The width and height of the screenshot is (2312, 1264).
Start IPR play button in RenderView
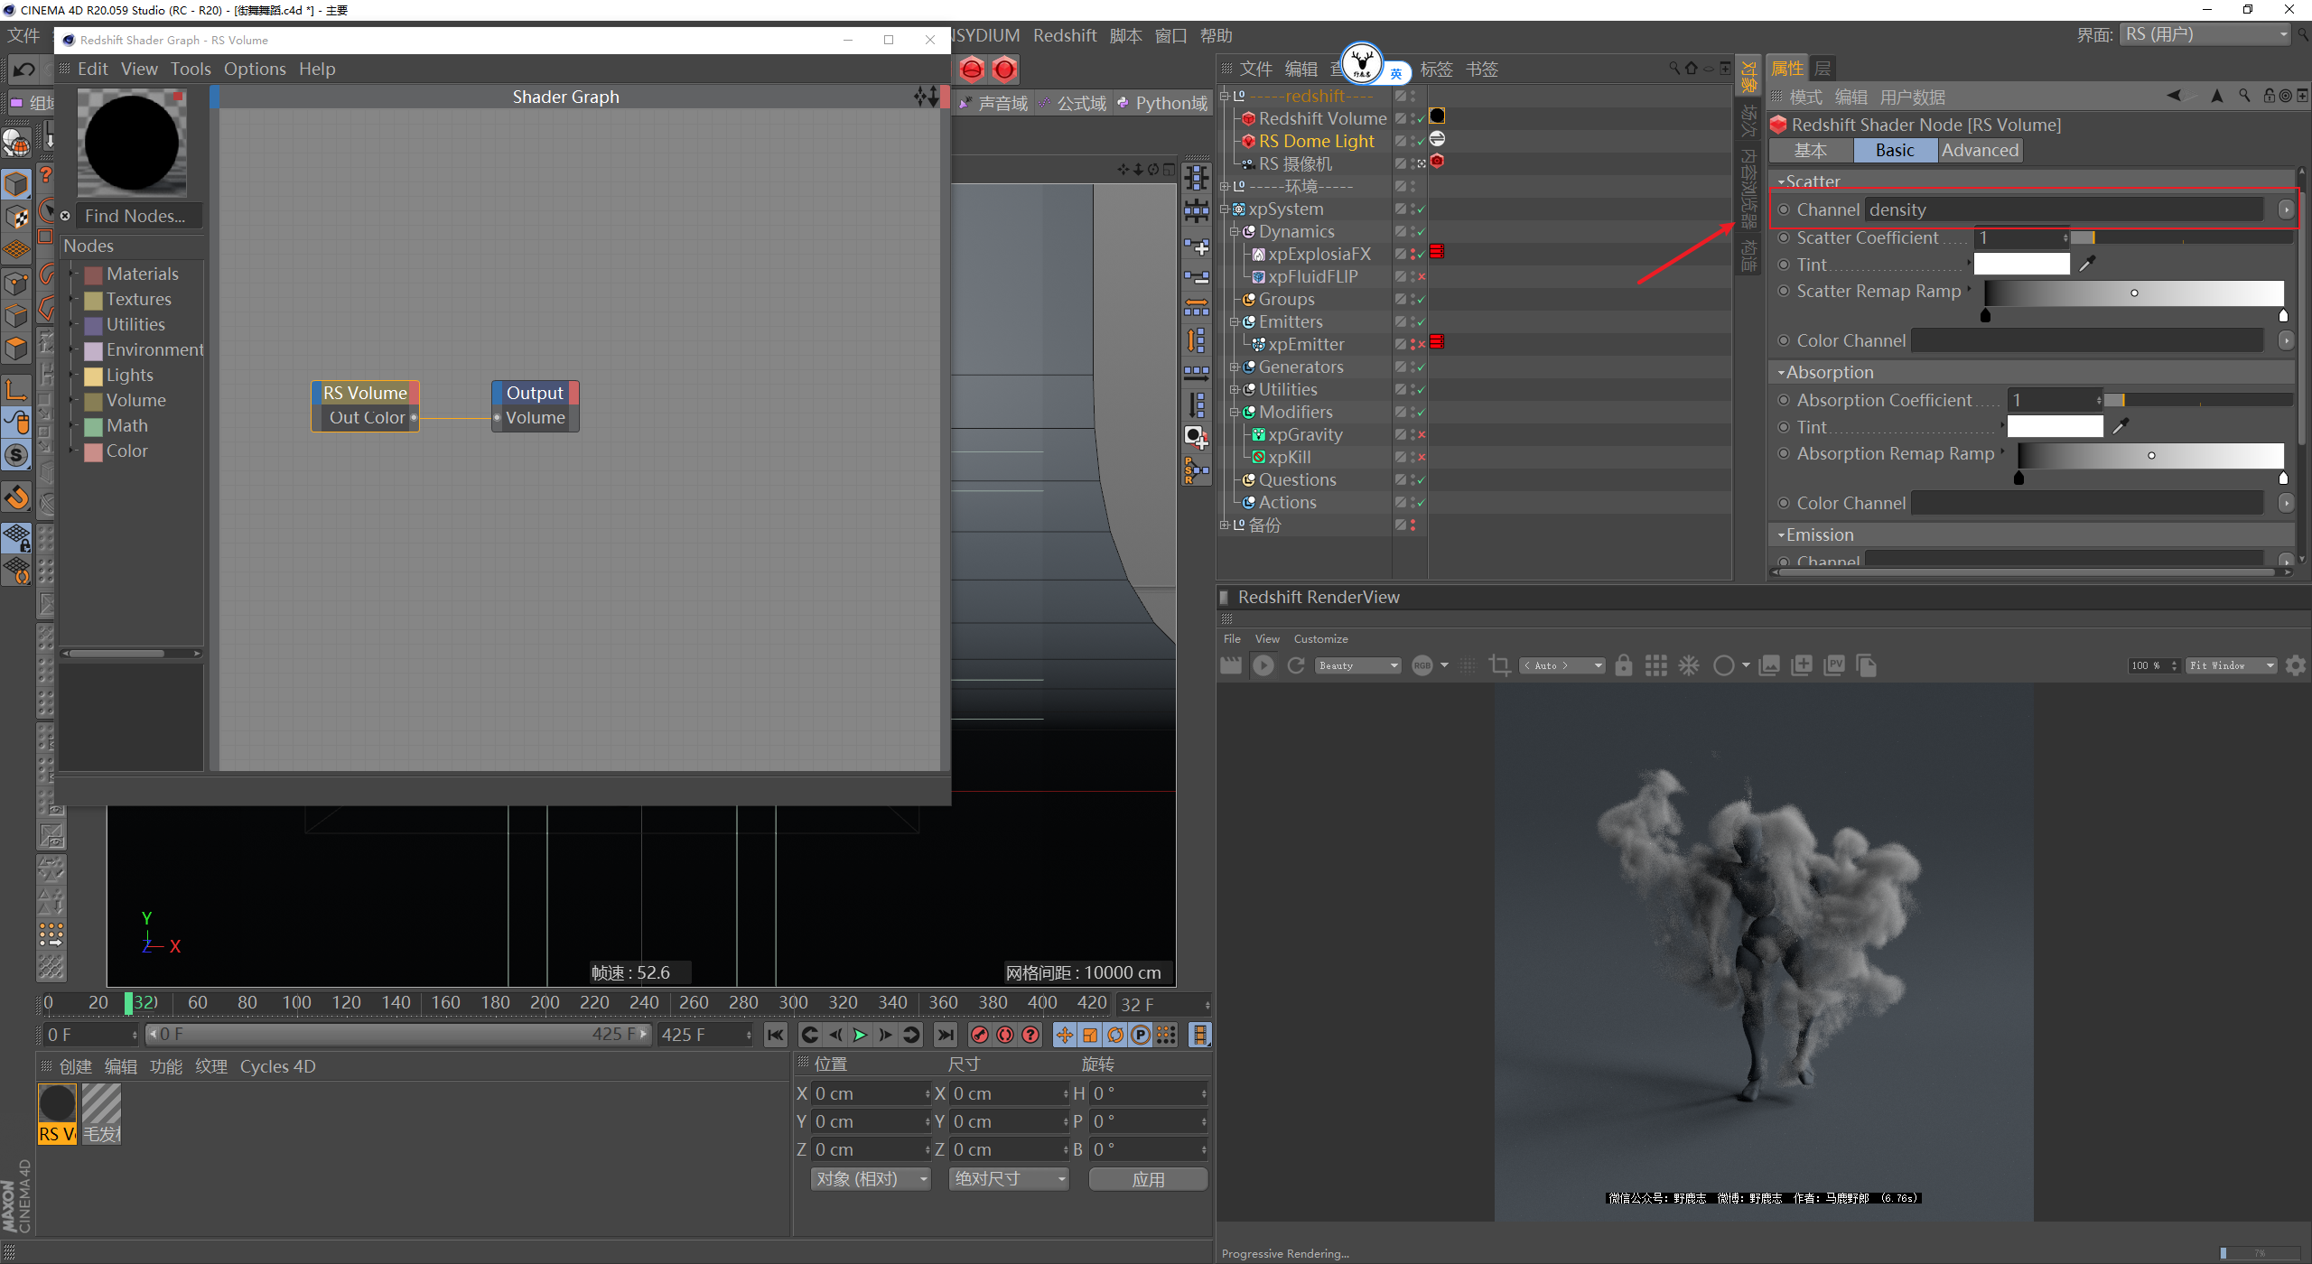click(1263, 665)
